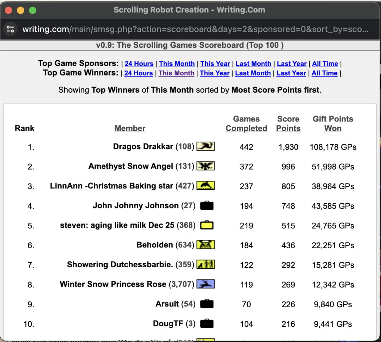Click Amethyst Snow Angel's badge icon

(205, 166)
